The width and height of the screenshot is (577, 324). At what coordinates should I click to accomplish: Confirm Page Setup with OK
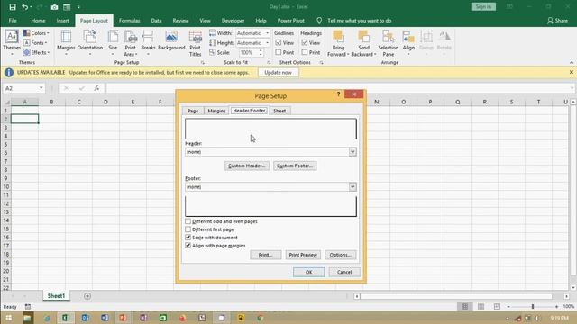pos(308,272)
